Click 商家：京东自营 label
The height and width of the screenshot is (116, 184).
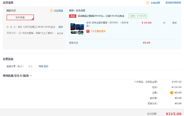[77, 11]
